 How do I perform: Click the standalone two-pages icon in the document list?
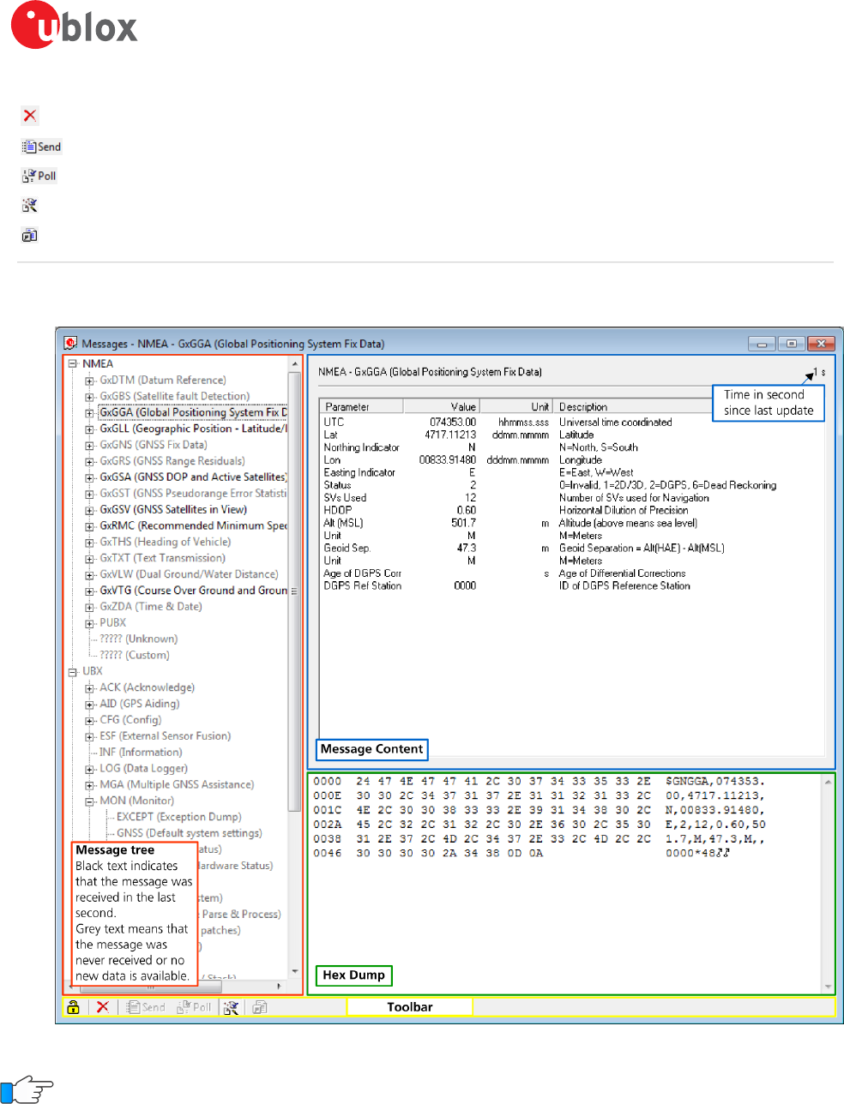29,235
